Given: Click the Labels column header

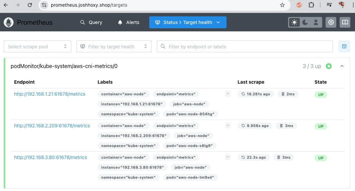Looking at the screenshot, I should (105, 82).
